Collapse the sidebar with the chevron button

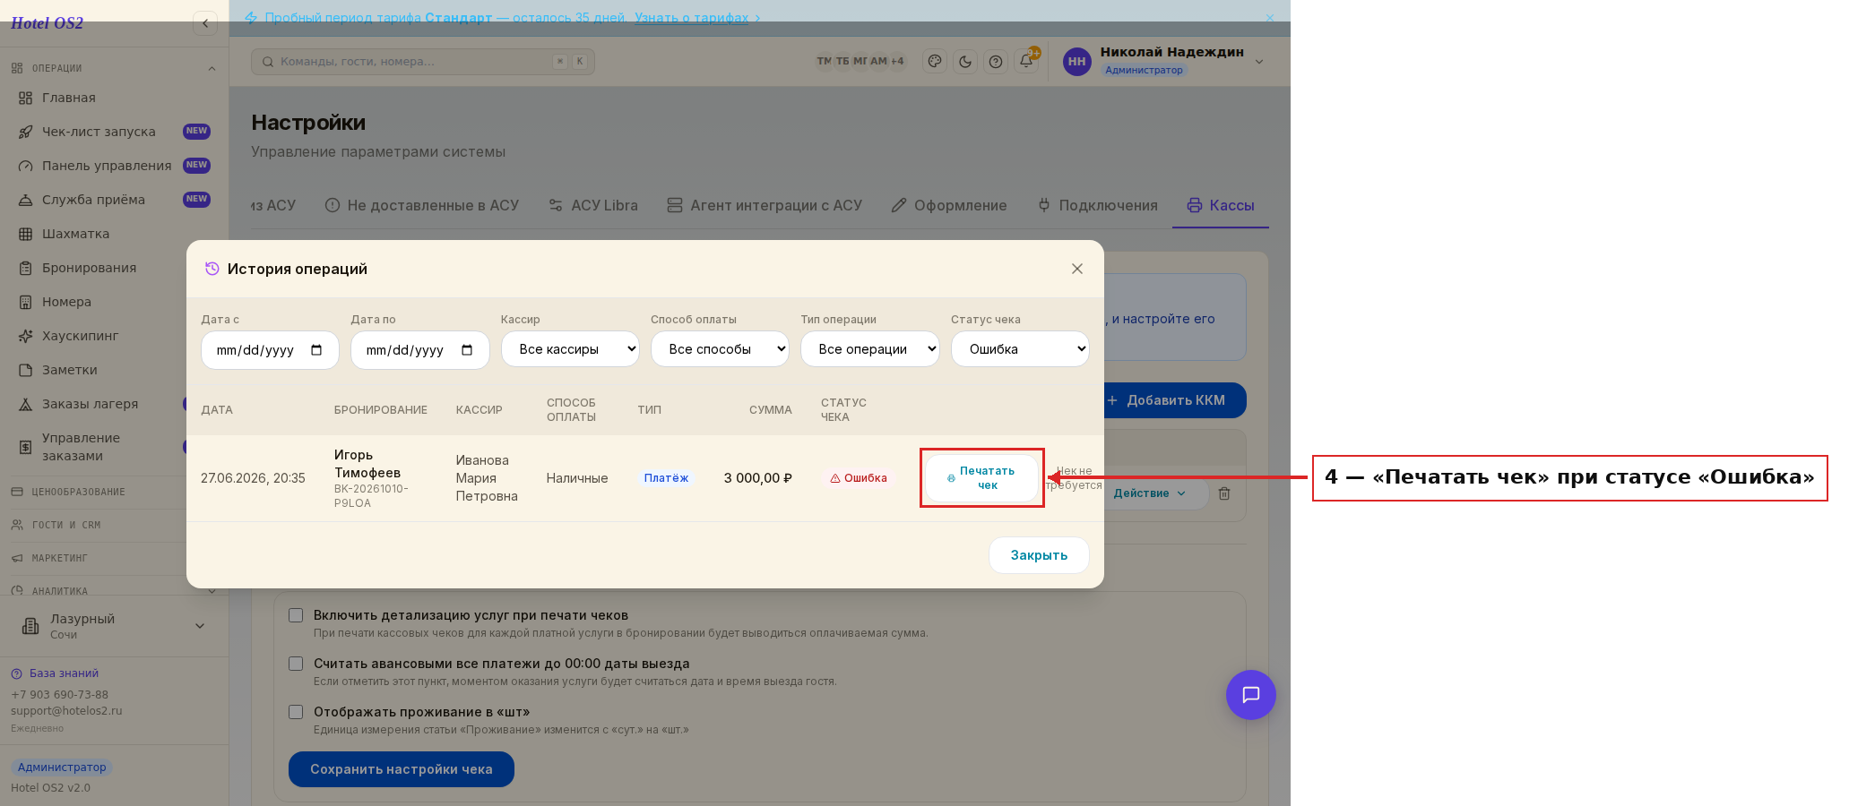tap(205, 23)
